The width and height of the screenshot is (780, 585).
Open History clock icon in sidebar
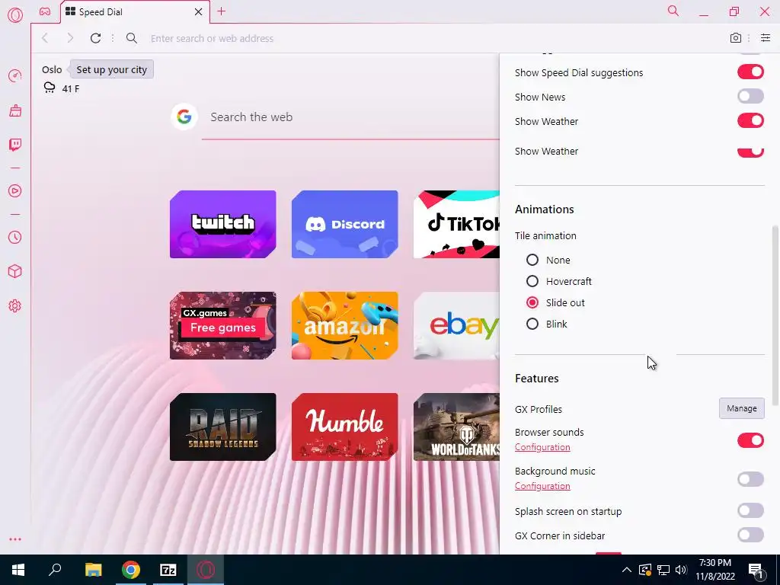[15, 238]
